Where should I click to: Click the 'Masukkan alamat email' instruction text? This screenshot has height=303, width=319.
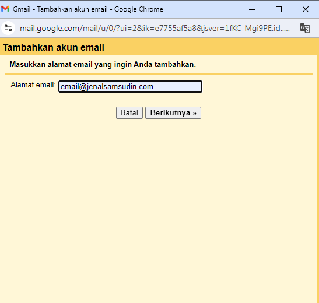103,65
